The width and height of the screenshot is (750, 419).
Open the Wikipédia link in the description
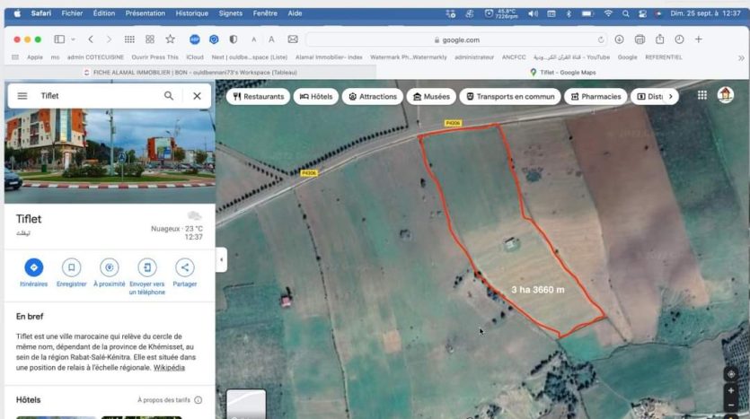169,367
